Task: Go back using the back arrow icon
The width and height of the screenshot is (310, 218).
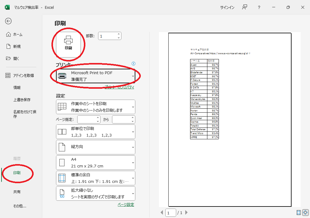Action: click(x=8, y=21)
